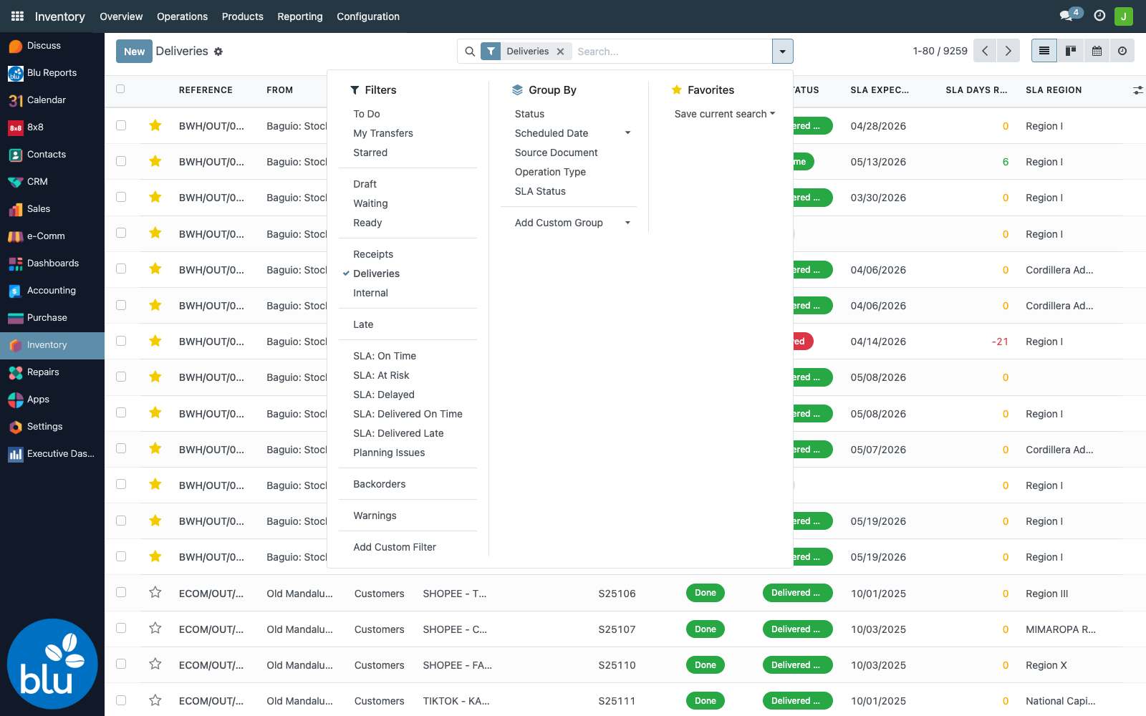Viewport: 1146px width, 716px height.
Task: Apply the Backorders filter
Action: point(380,484)
